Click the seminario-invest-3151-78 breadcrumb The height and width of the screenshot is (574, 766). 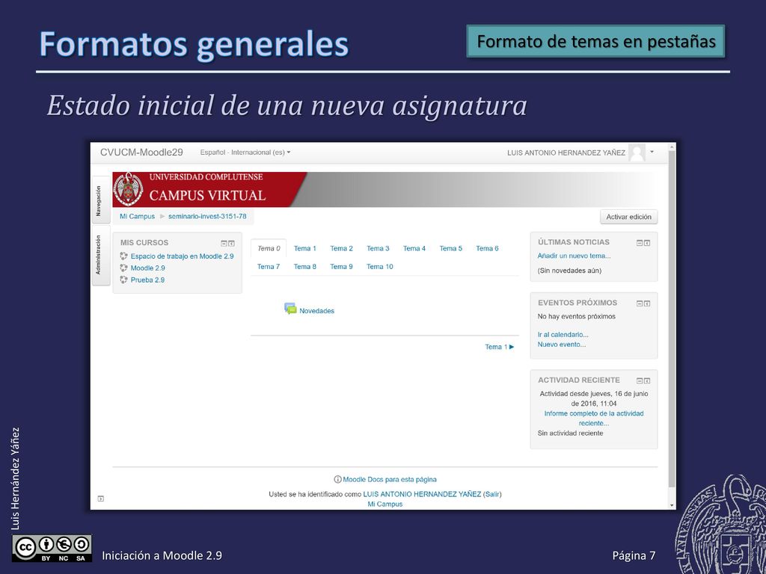tap(207, 216)
